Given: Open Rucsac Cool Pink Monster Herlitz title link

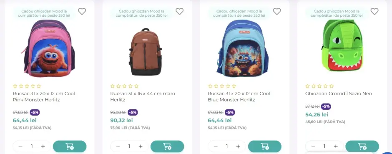Looking at the screenshot, I should pyautogui.click(x=44, y=97).
